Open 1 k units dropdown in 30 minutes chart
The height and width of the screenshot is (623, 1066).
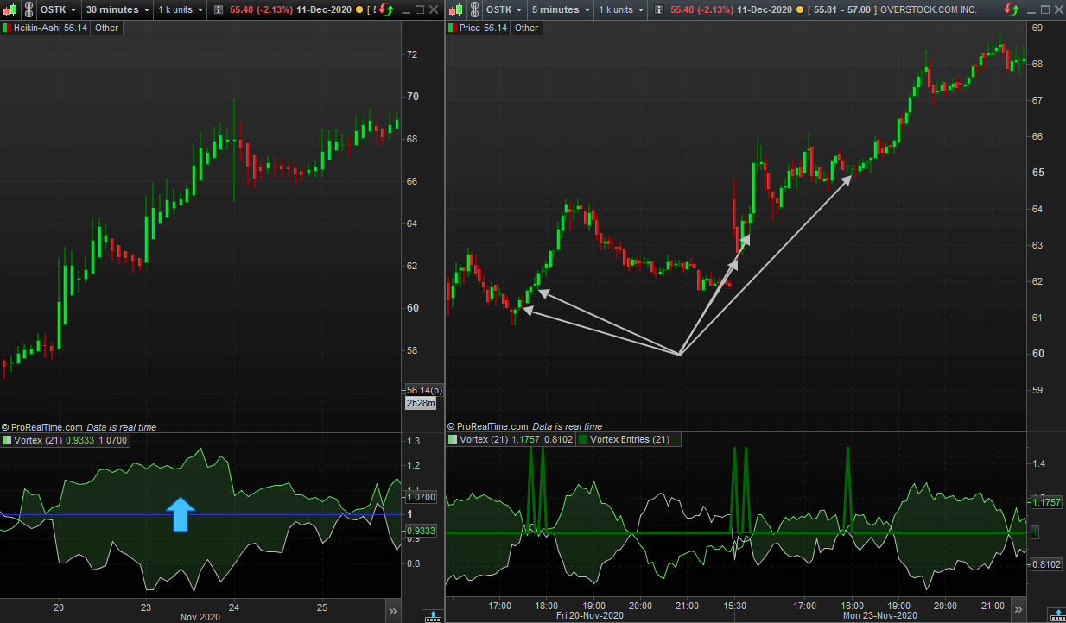coord(181,9)
